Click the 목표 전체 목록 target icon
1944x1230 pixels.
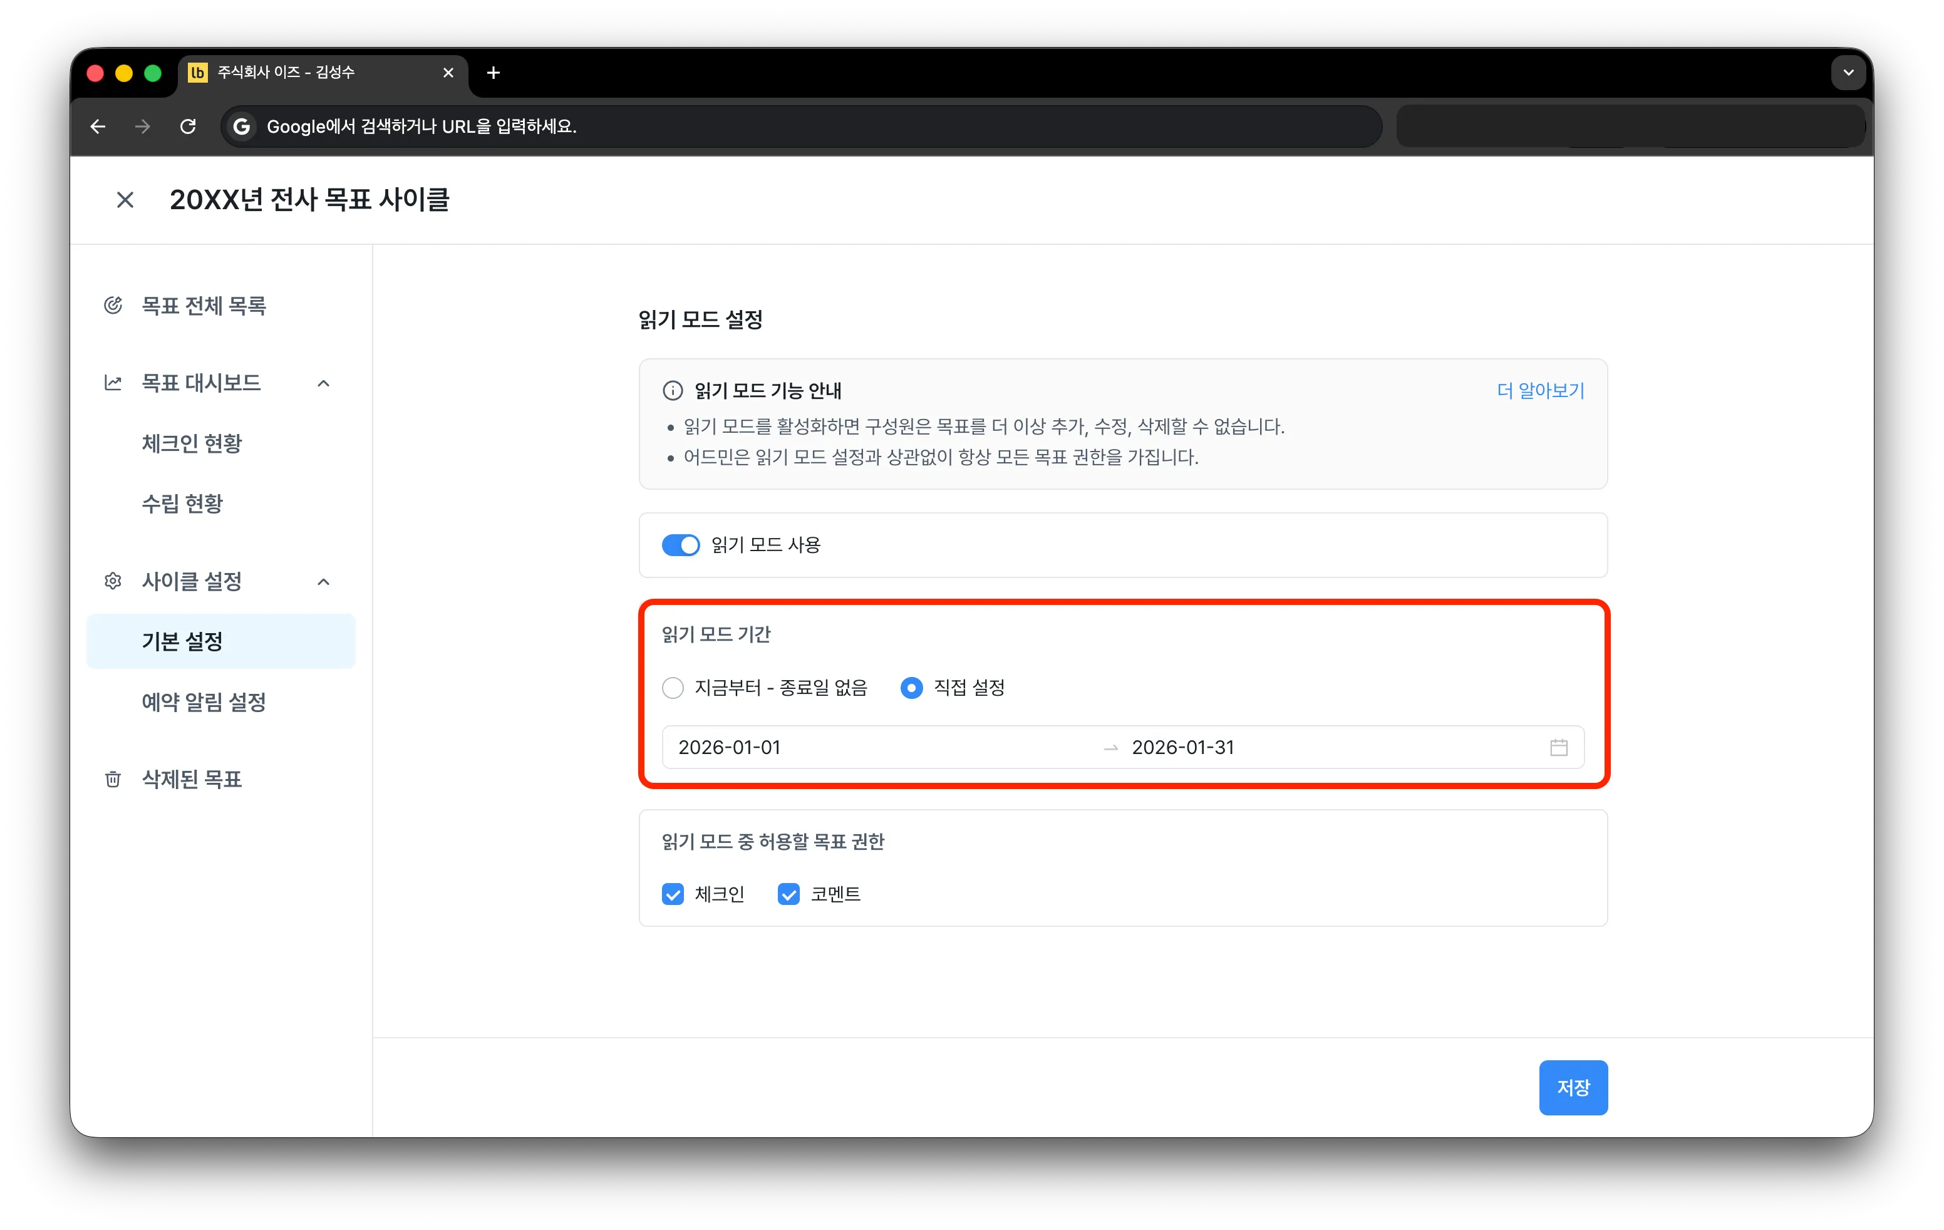point(113,305)
